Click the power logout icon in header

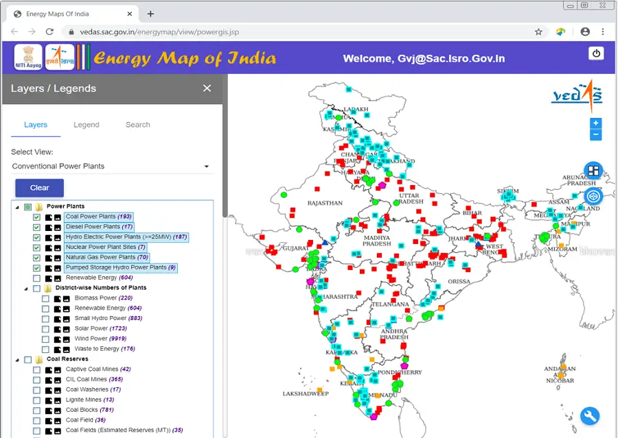596,53
